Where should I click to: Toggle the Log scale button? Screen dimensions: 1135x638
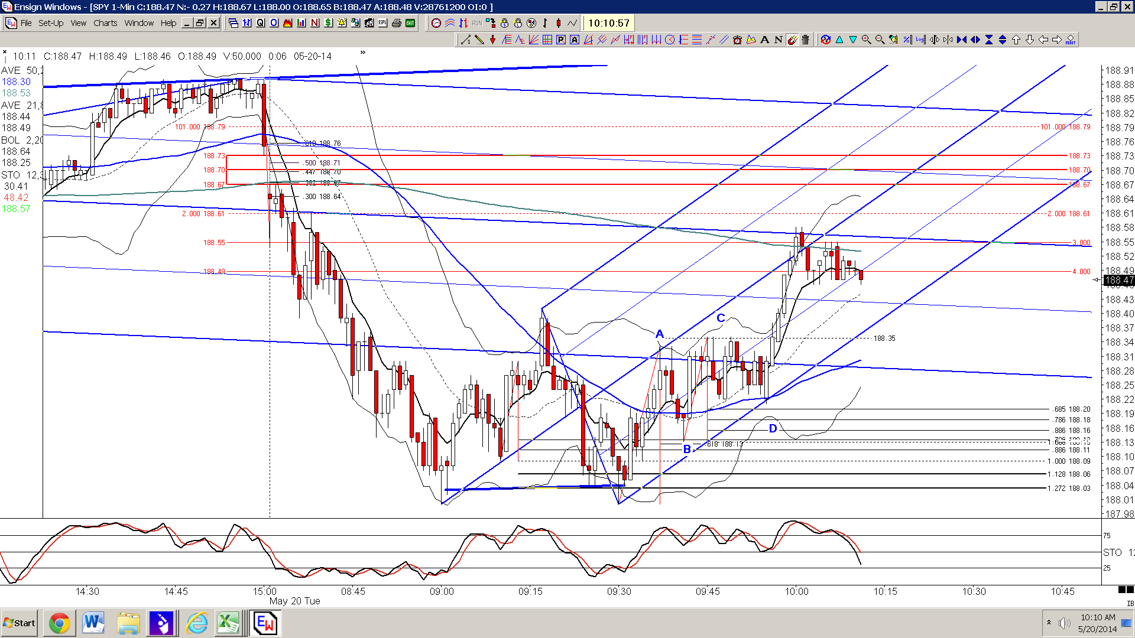[x=920, y=40]
